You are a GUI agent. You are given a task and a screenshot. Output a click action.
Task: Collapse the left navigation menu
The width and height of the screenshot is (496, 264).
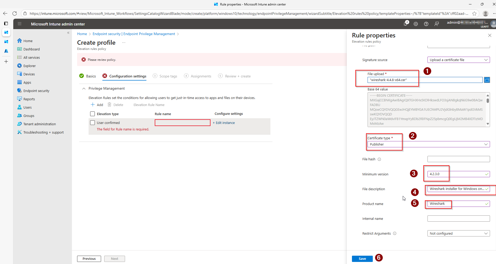(x=68, y=33)
